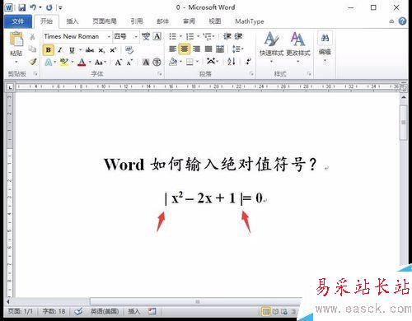Viewport: 412px width, 321px height.
Task: Switch to Web Layout view
Action: [x=284, y=311]
